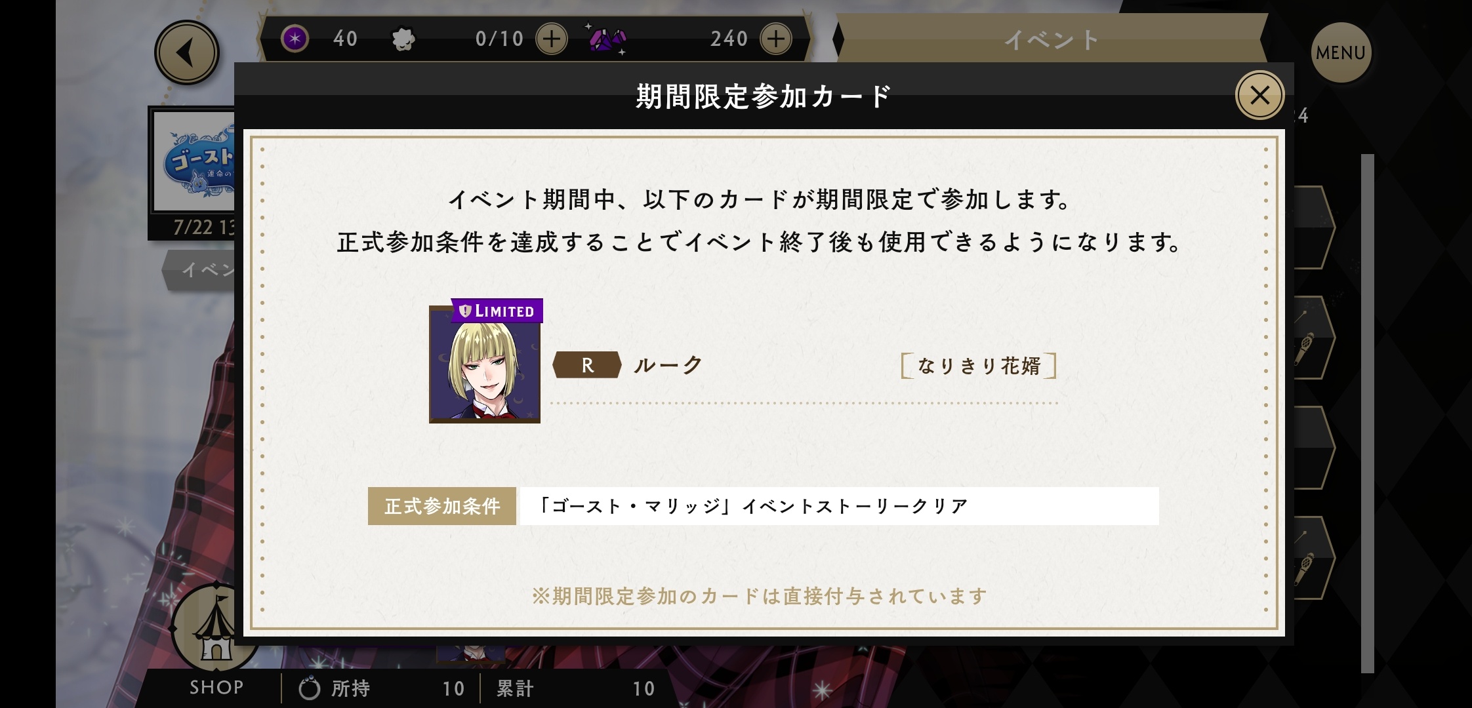This screenshot has height=708, width=1472.
Task: Tap the purple gem cluster icon
Action: tap(606, 39)
